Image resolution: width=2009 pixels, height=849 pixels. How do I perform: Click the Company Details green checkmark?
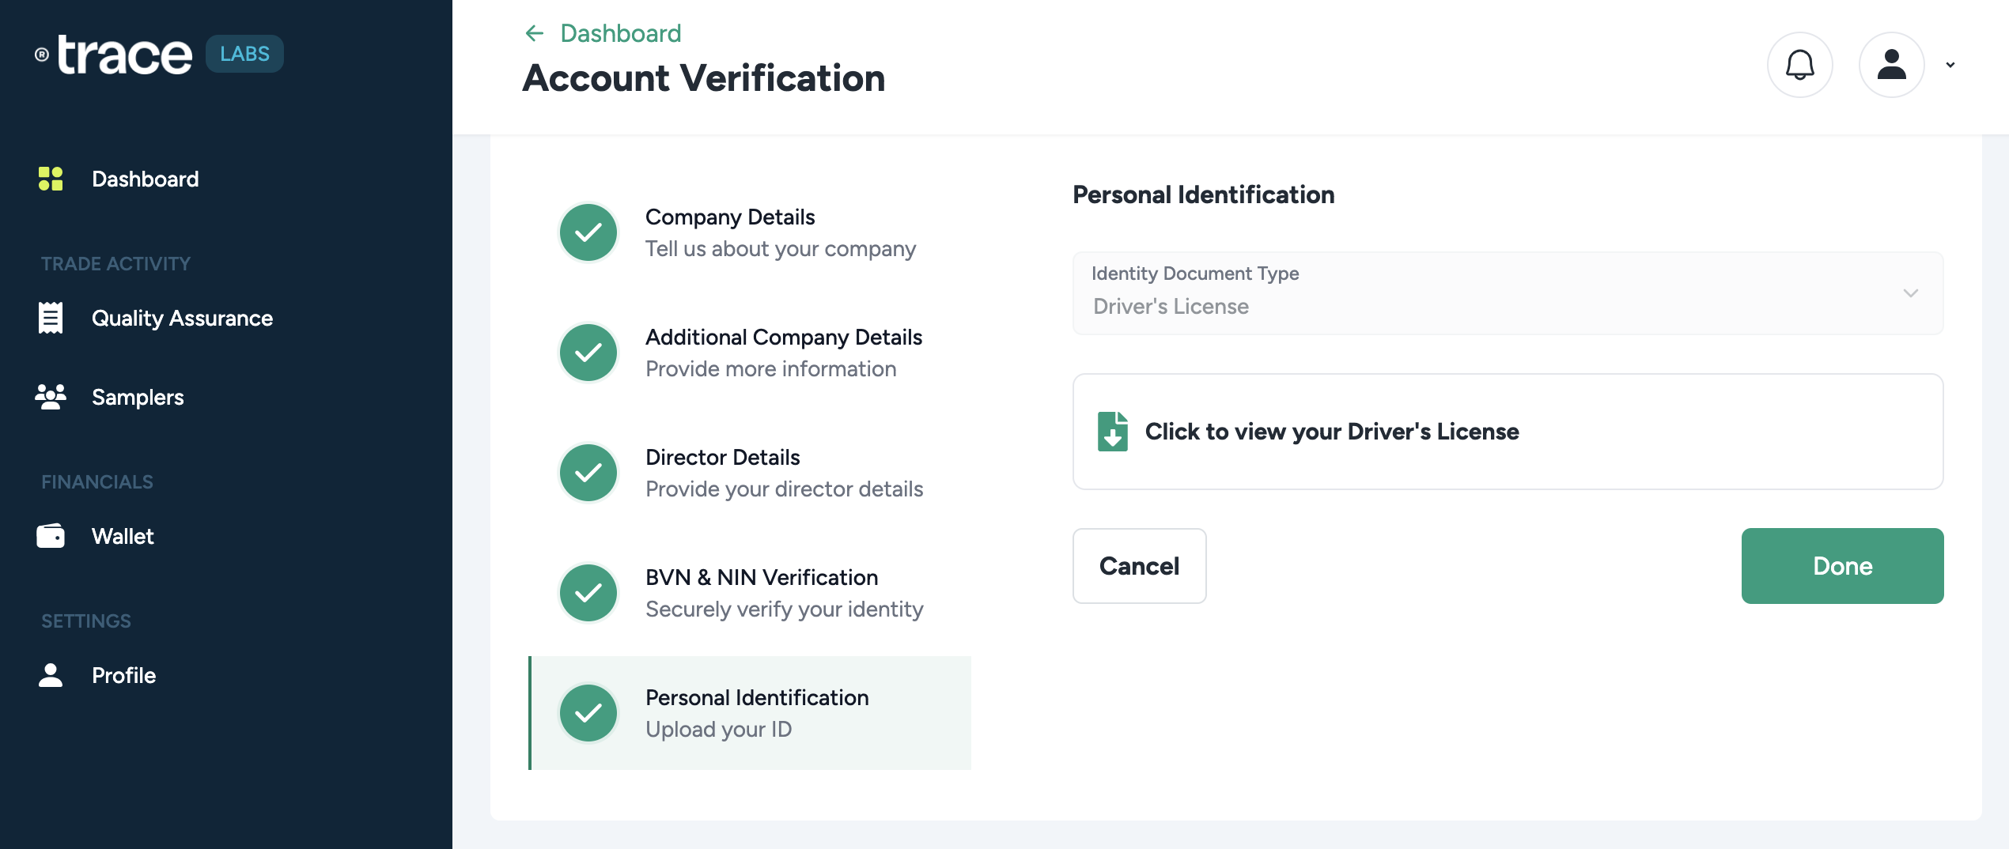pos(588,232)
